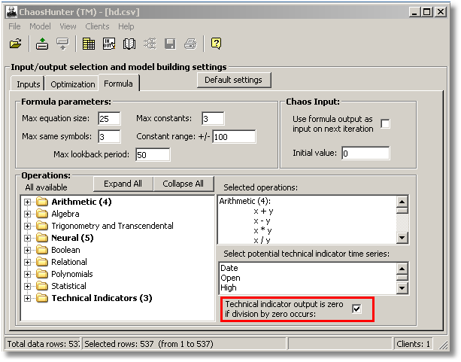Expand the Polynomials tree node
The height and width of the screenshot is (362, 461).
pos(27,274)
